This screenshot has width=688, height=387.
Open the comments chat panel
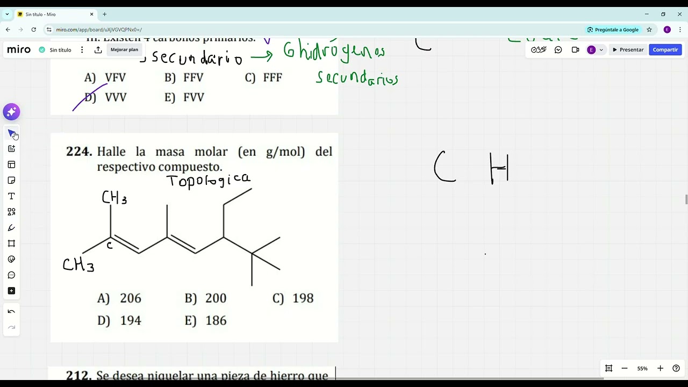point(558,49)
